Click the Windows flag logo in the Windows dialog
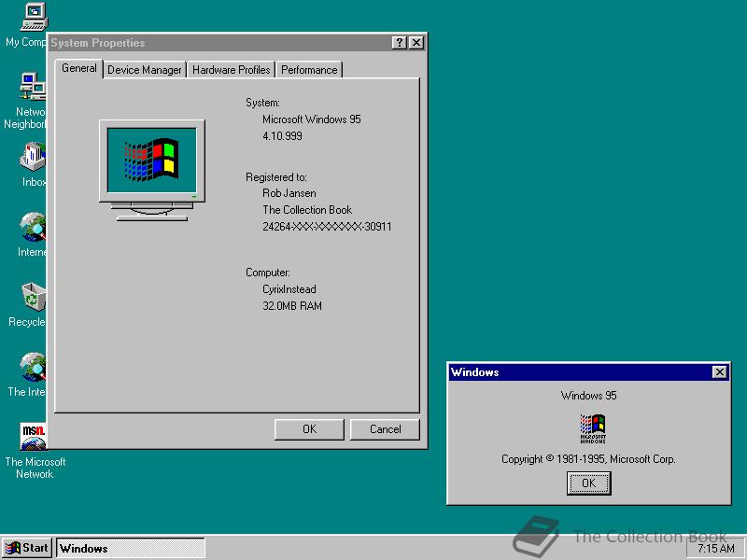The width and height of the screenshot is (747, 560). pyautogui.click(x=593, y=428)
